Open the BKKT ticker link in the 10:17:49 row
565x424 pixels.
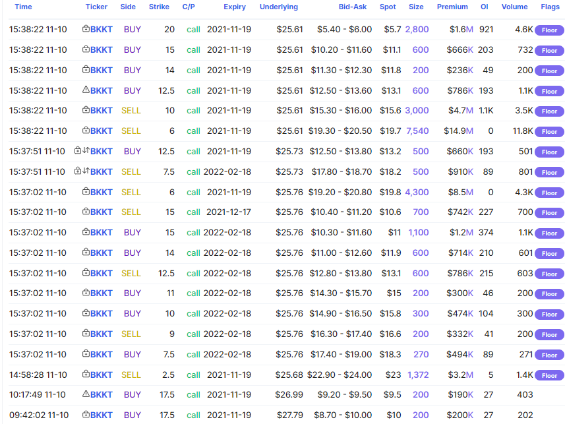(102, 395)
